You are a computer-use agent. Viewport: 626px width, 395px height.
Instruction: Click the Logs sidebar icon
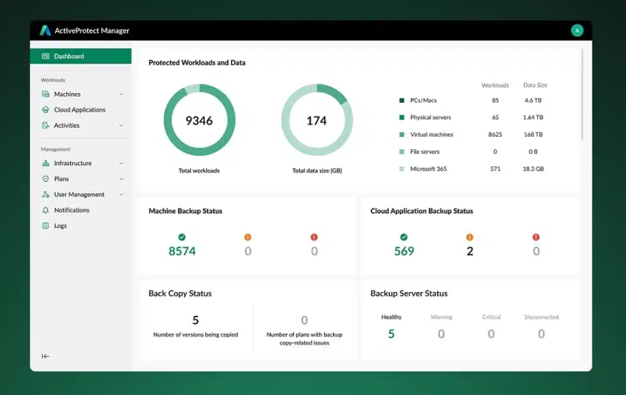pos(45,226)
